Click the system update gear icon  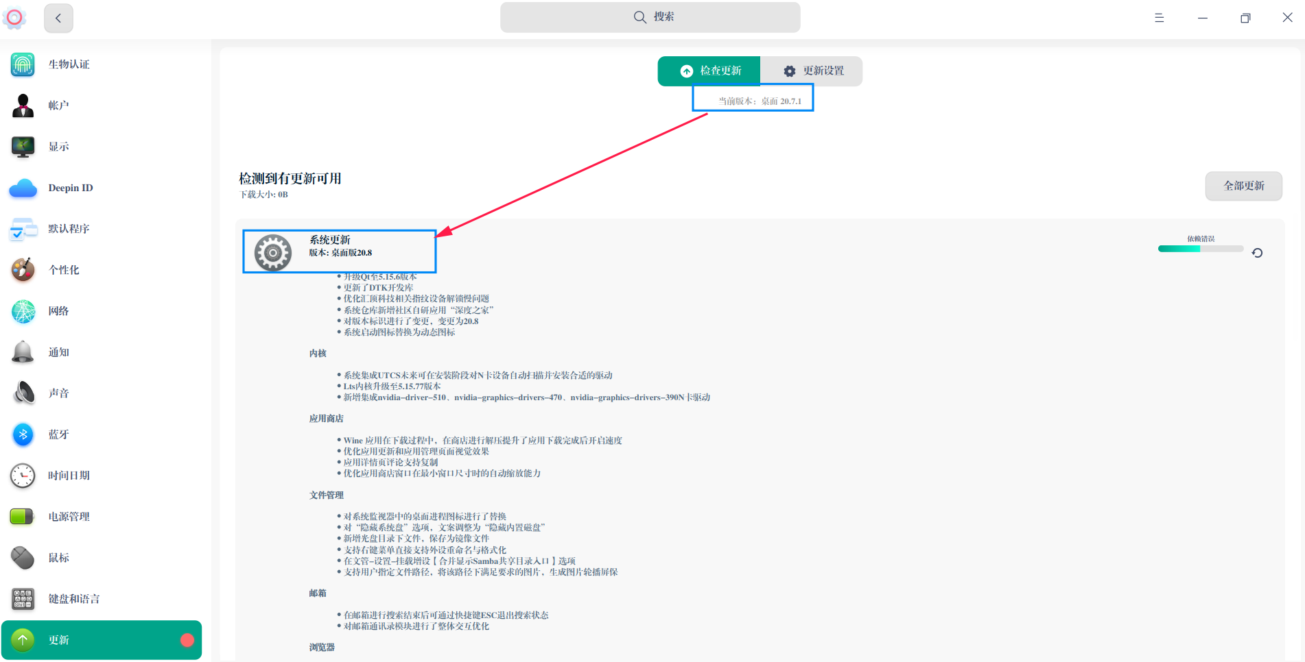coord(273,253)
